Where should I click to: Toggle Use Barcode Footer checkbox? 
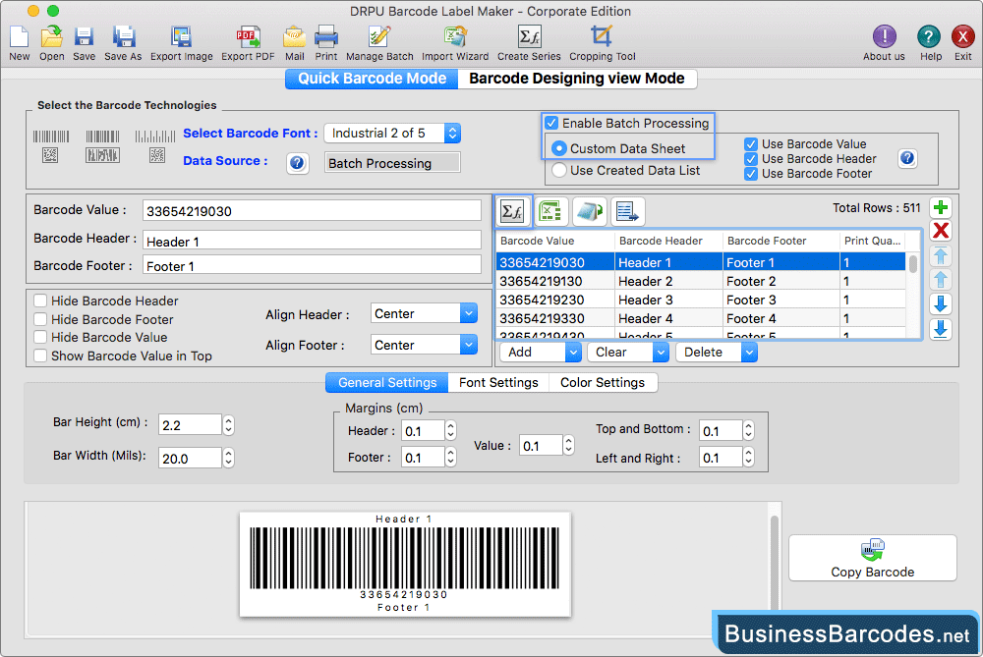coord(750,174)
